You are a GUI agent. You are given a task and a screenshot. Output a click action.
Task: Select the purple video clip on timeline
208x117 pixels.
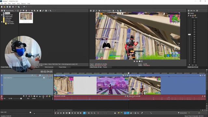pos(113,86)
